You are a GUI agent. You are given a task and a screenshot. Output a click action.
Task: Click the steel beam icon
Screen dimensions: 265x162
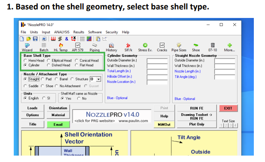click(x=60, y=39)
